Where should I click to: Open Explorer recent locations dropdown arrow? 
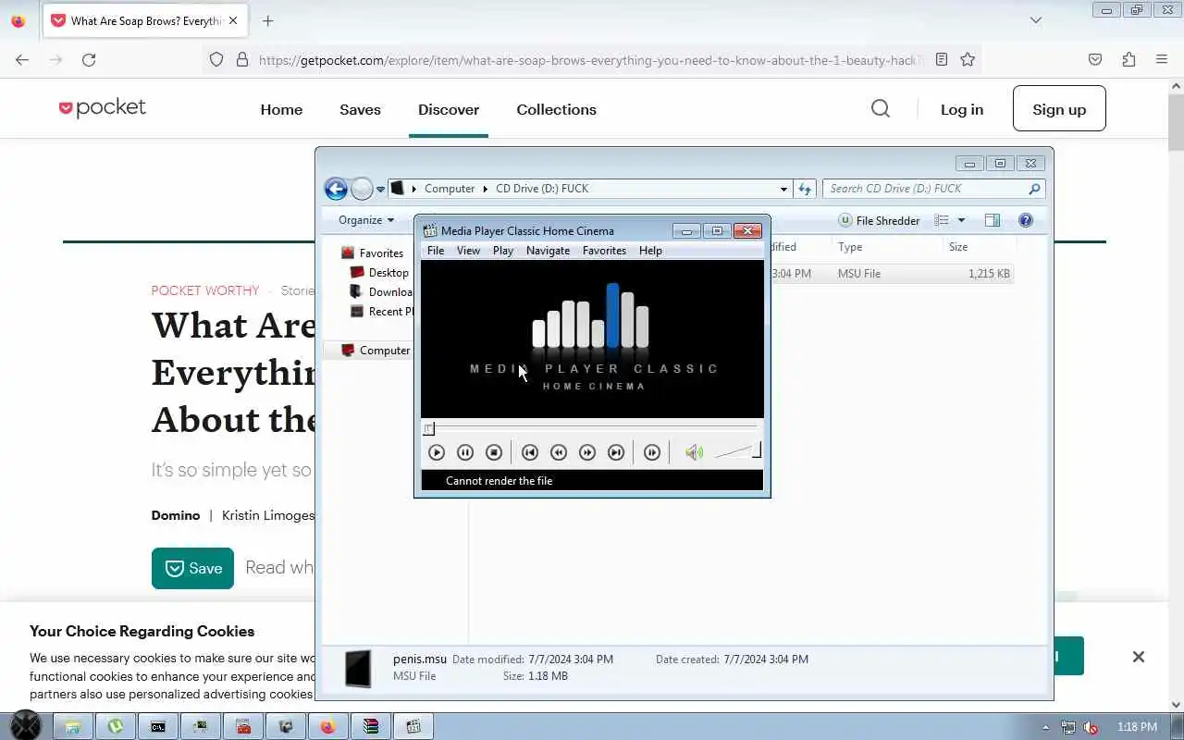point(380,190)
